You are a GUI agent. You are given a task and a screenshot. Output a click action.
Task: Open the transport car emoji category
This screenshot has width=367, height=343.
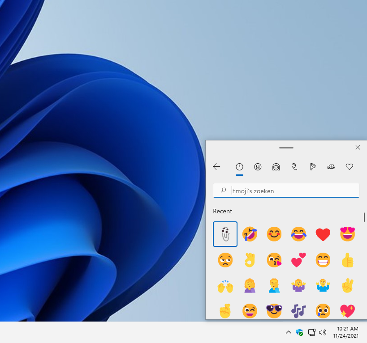[x=331, y=167]
